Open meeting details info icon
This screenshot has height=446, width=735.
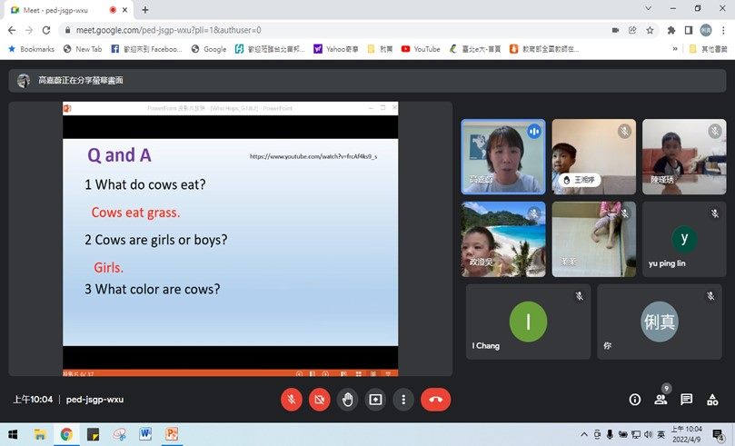point(635,400)
